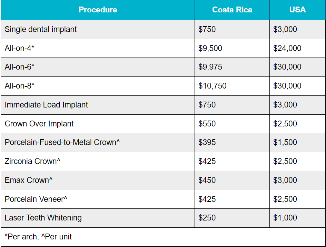Click the Emax Crown Costa Rica price $450
The width and height of the screenshot is (326, 247).
pos(207,180)
